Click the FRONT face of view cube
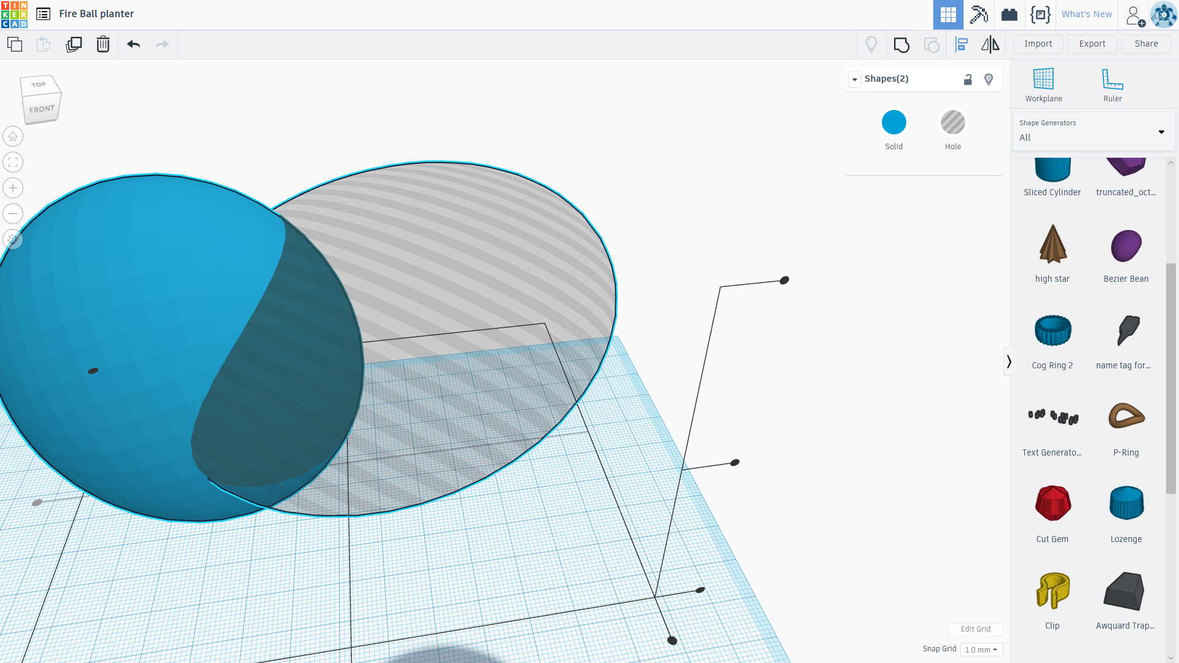This screenshot has height=663, width=1179. coord(42,109)
